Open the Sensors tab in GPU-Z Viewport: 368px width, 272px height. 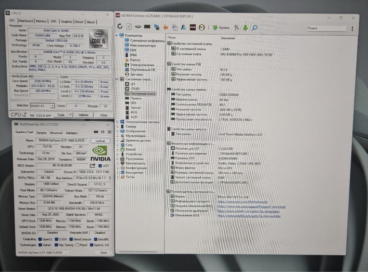[41, 133]
